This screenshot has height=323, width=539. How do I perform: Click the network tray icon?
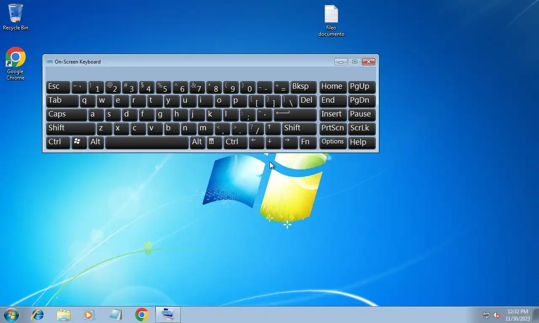(x=486, y=315)
